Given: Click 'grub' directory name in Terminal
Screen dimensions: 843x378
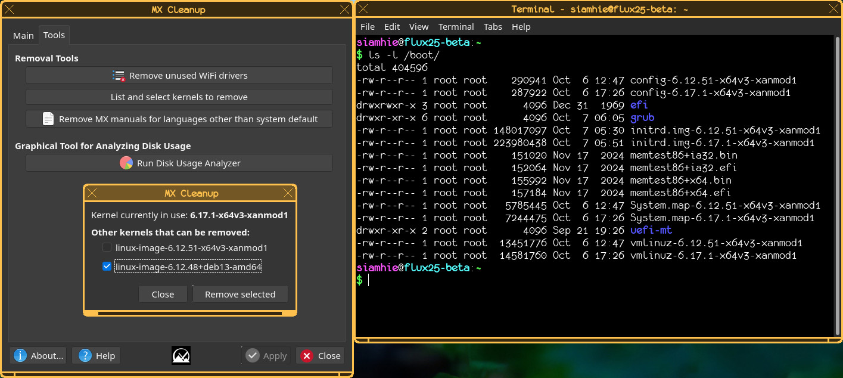Looking at the screenshot, I should click(642, 117).
